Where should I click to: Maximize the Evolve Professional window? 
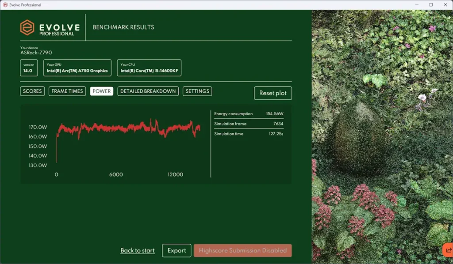(x=431, y=4)
